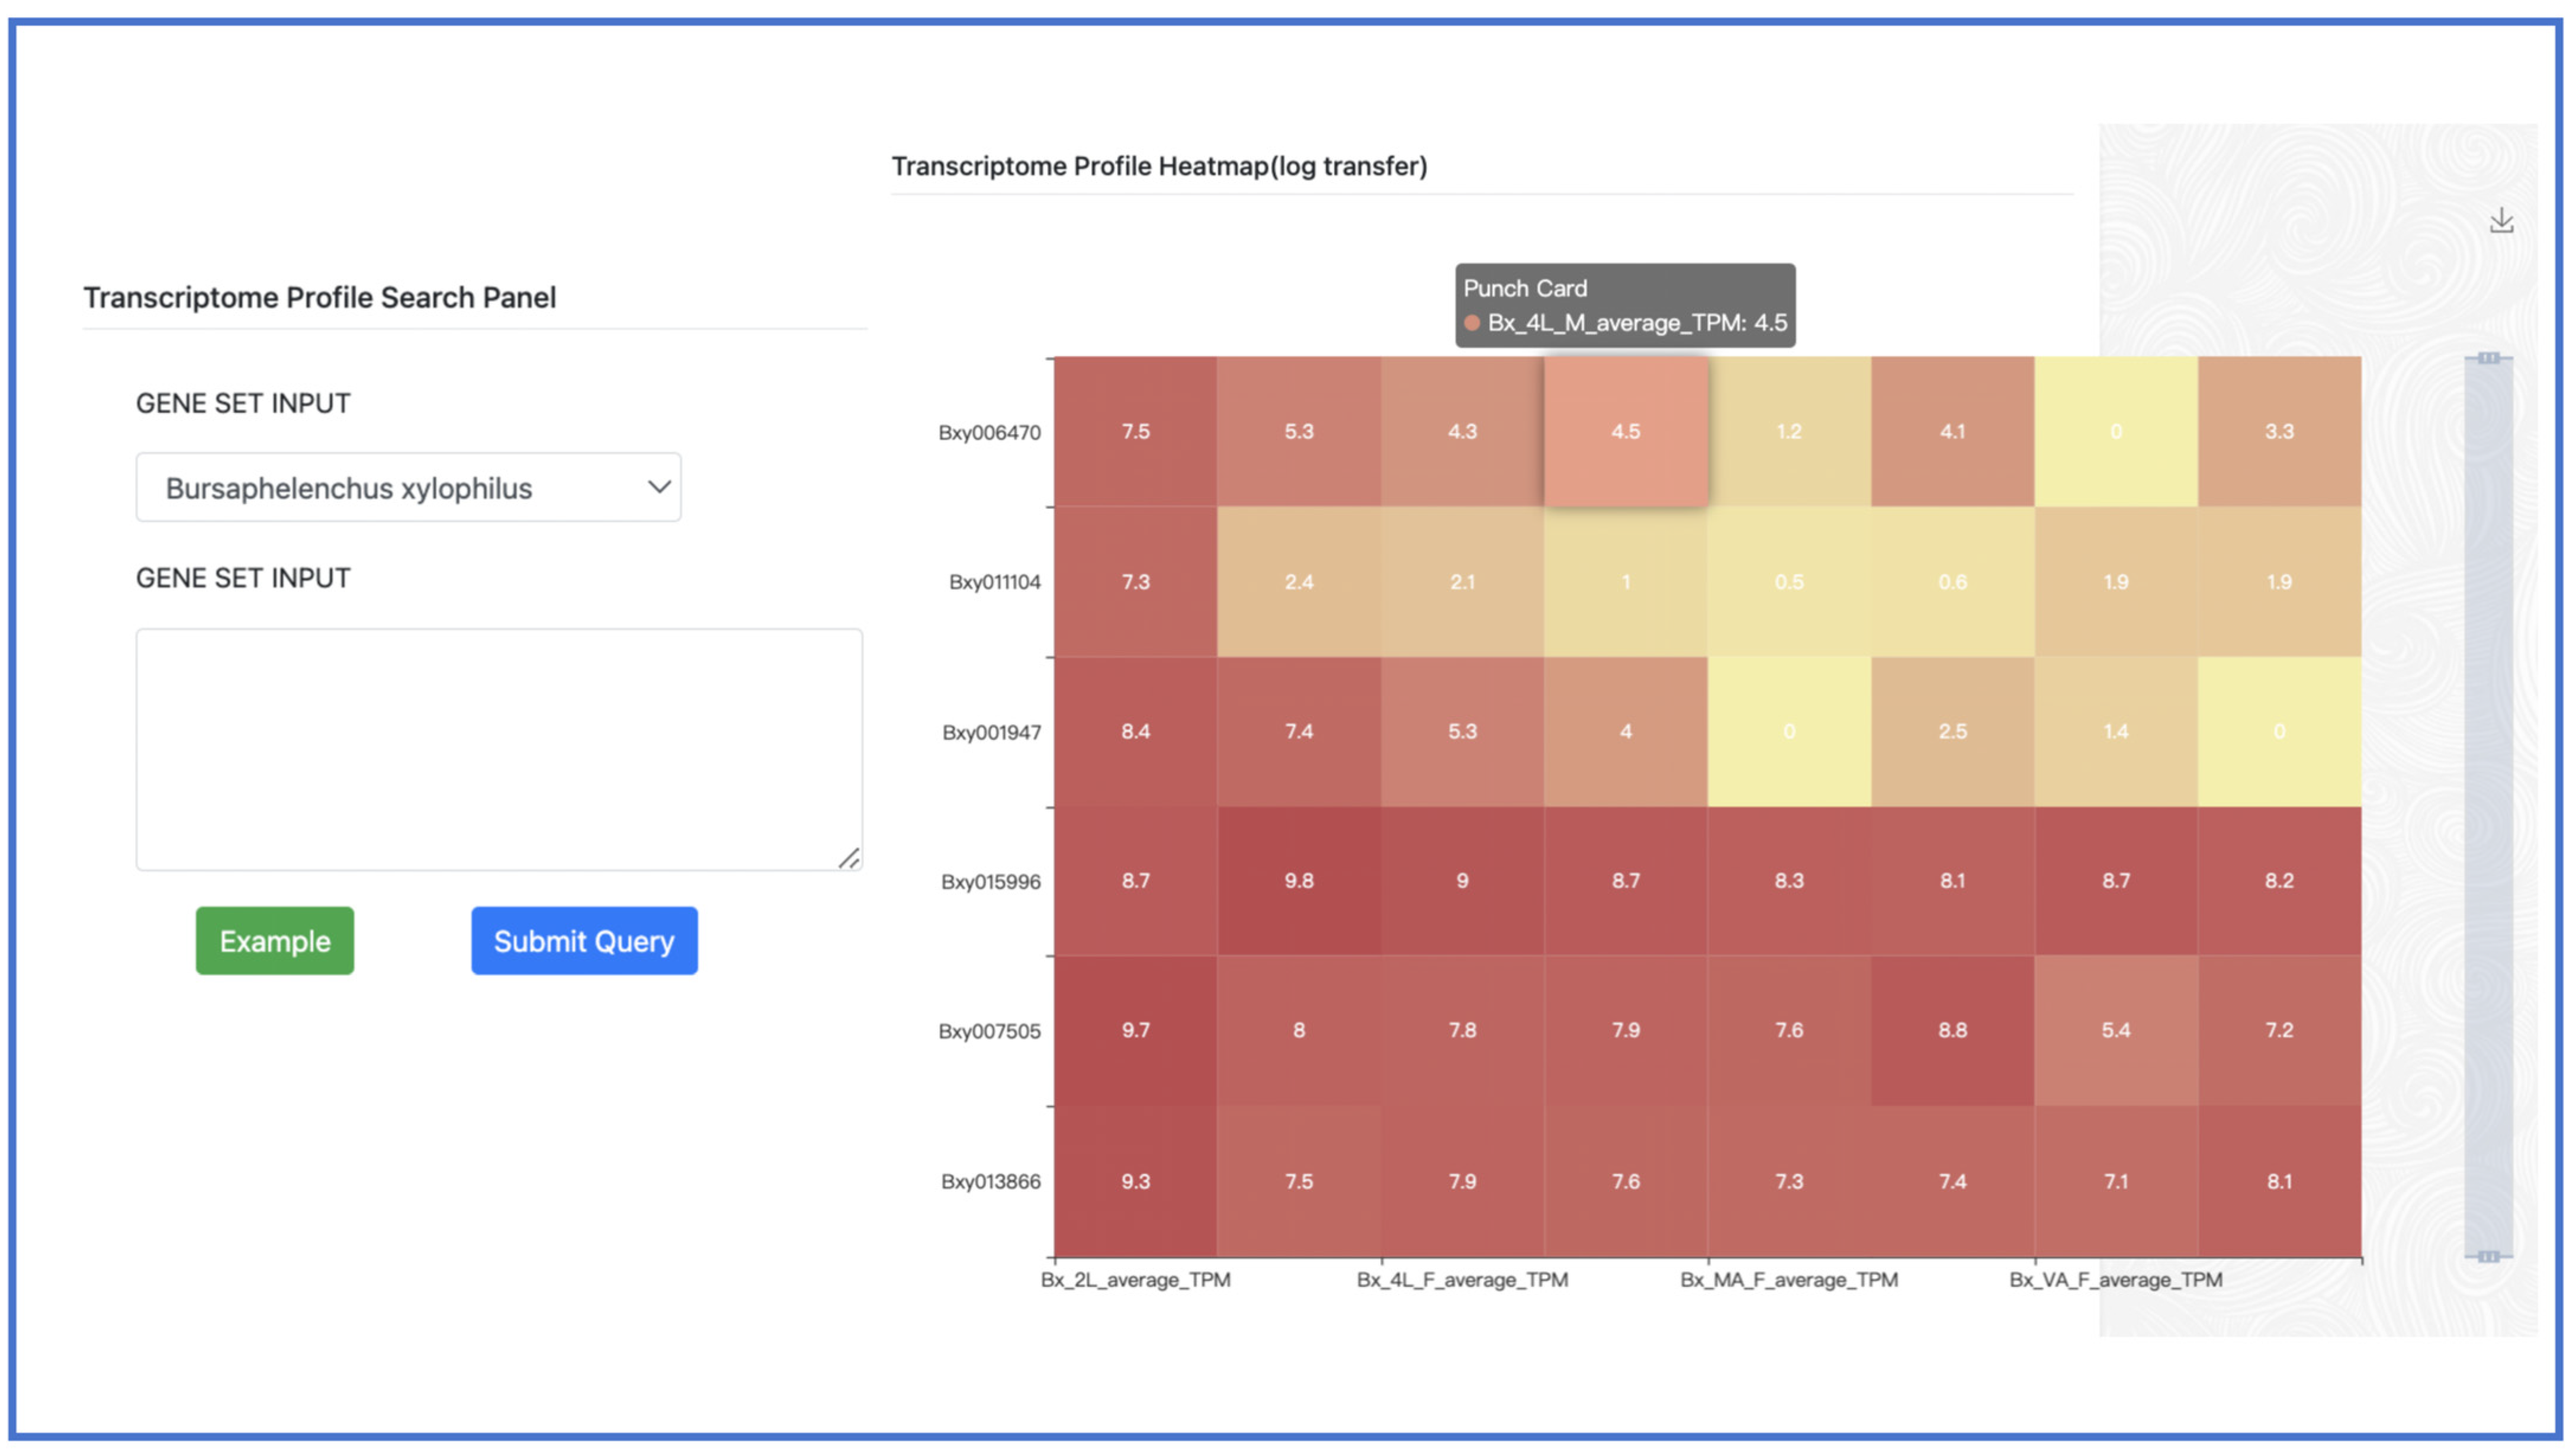Open the Bursaphelenchus xylophilus species dropdown
The height and width of the screenshot is (1455, 2576).
coord(408,488)
